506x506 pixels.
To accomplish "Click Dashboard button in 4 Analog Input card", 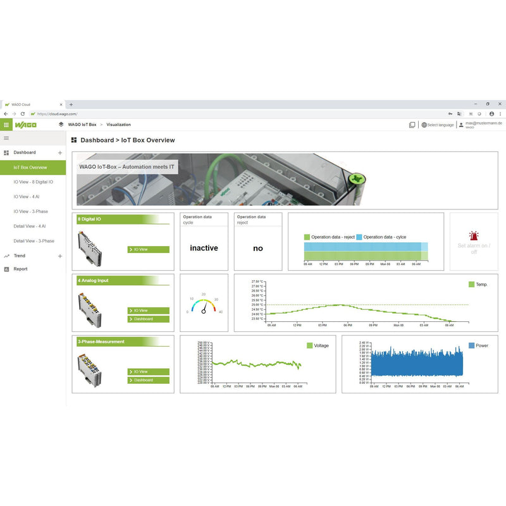I will point(149,319).
